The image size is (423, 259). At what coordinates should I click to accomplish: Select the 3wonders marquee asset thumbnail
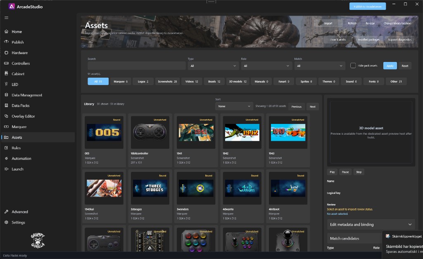click(x=196, y=188)
